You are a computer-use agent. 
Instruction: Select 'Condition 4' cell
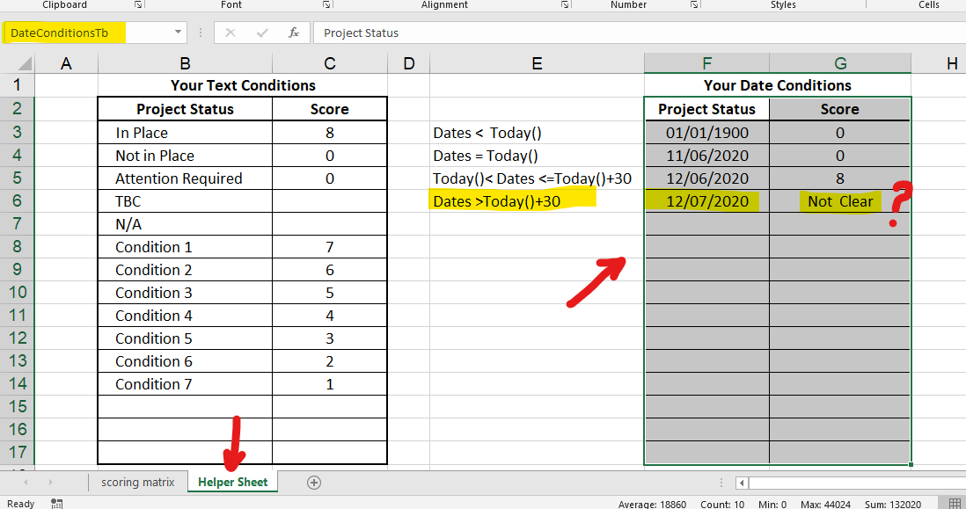(x=185, y=315)
